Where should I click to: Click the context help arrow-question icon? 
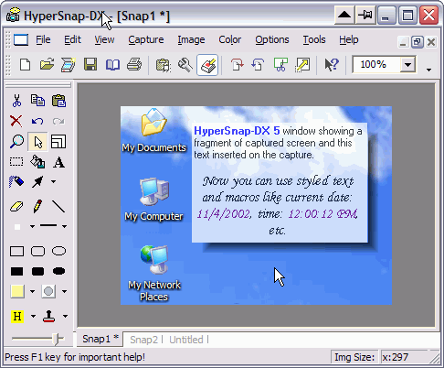click(332, 65)
